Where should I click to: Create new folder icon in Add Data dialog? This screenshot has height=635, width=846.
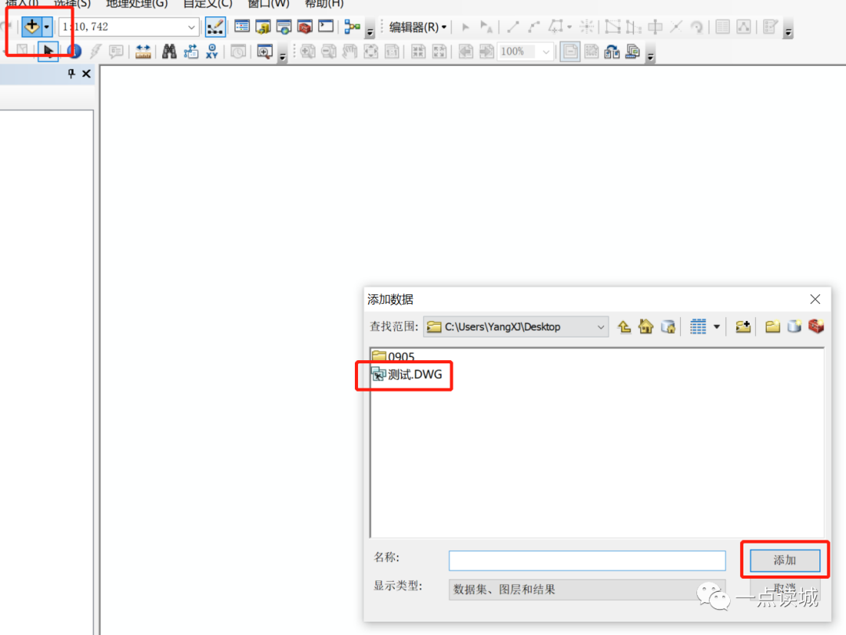[772, 327]
